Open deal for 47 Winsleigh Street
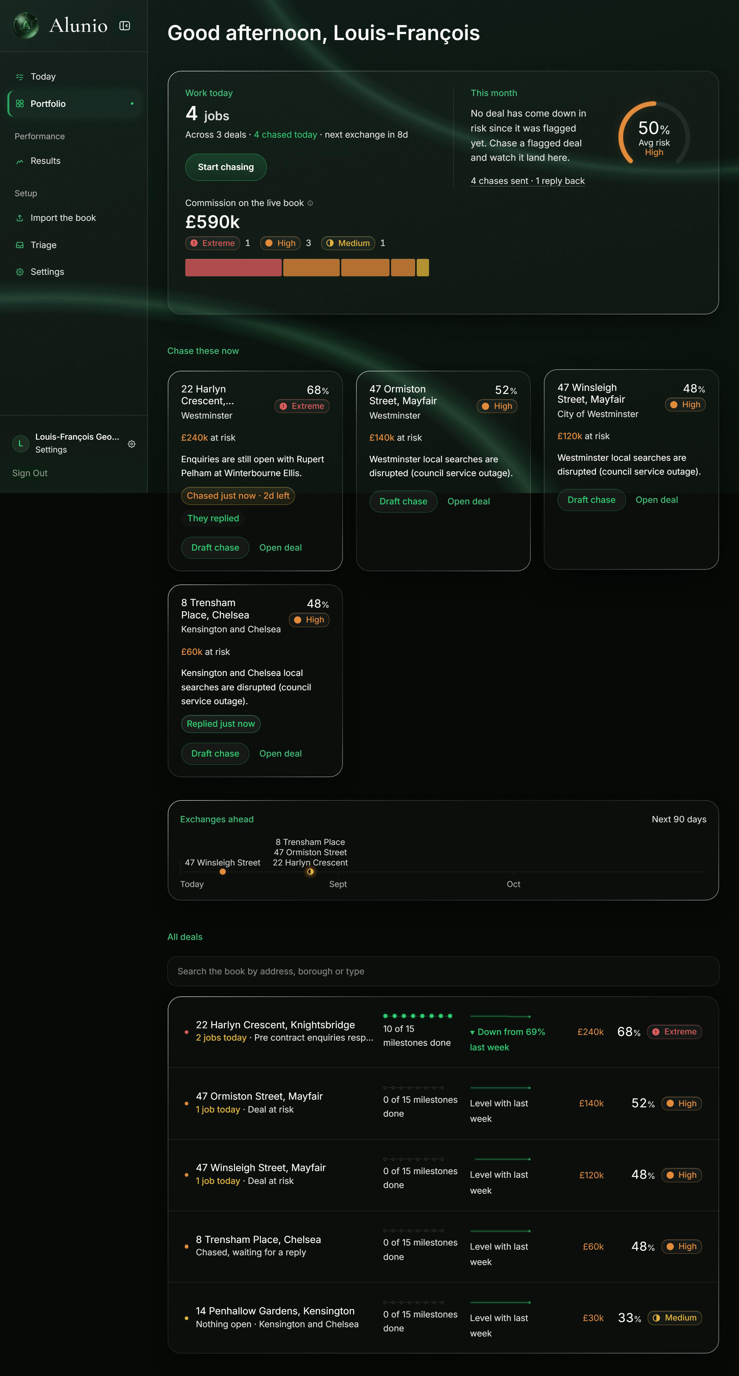 [x=657, y=500]
